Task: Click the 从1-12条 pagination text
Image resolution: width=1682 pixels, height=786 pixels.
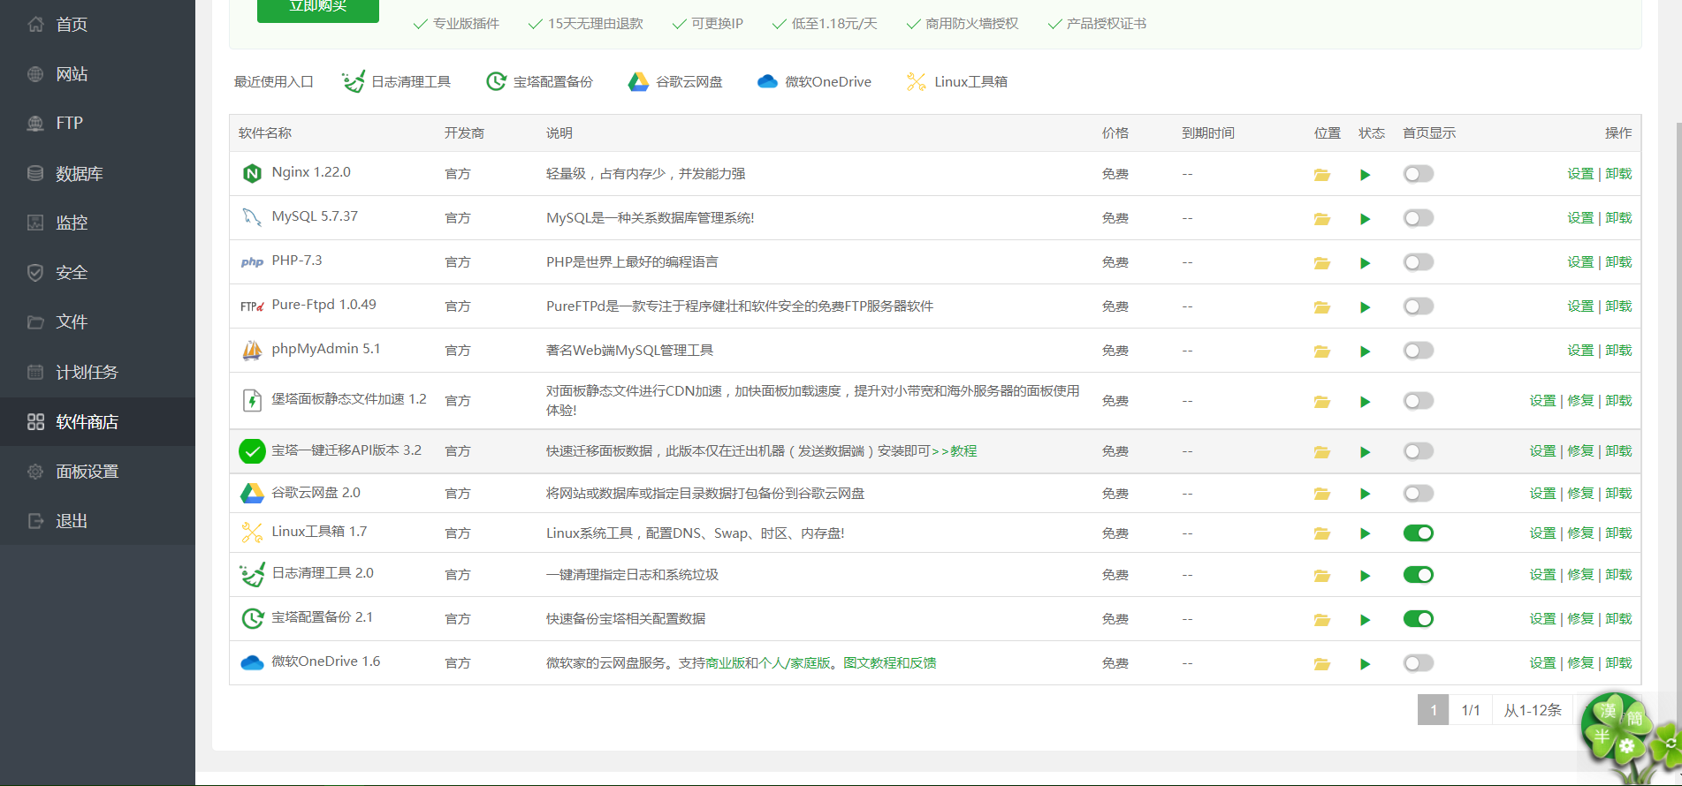Action: (1533, 710)
